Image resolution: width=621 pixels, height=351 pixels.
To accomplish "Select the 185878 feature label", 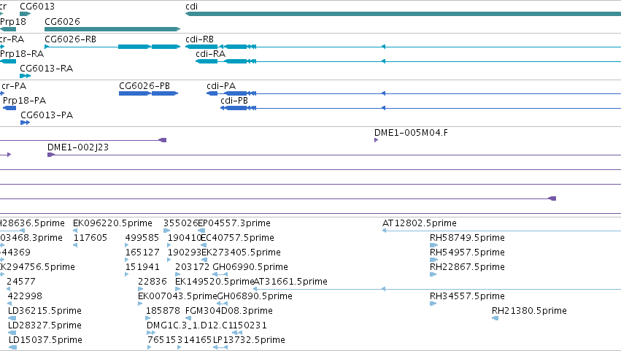I will [x=163, y=311].
